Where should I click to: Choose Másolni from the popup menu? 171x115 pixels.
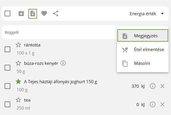pos(143,63)
